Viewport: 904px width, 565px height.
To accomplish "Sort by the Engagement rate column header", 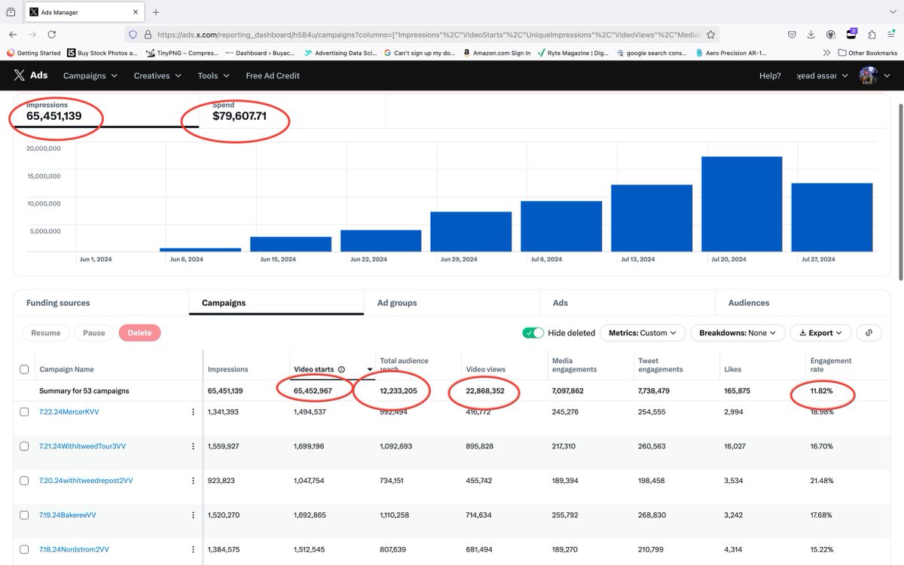I will click(830, 365).
